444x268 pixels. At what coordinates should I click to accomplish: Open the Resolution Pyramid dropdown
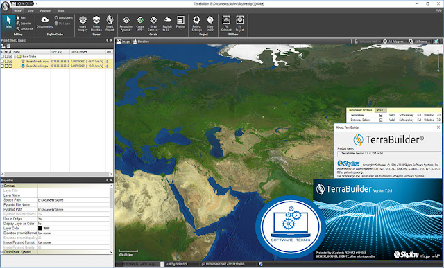coord(126,23)
